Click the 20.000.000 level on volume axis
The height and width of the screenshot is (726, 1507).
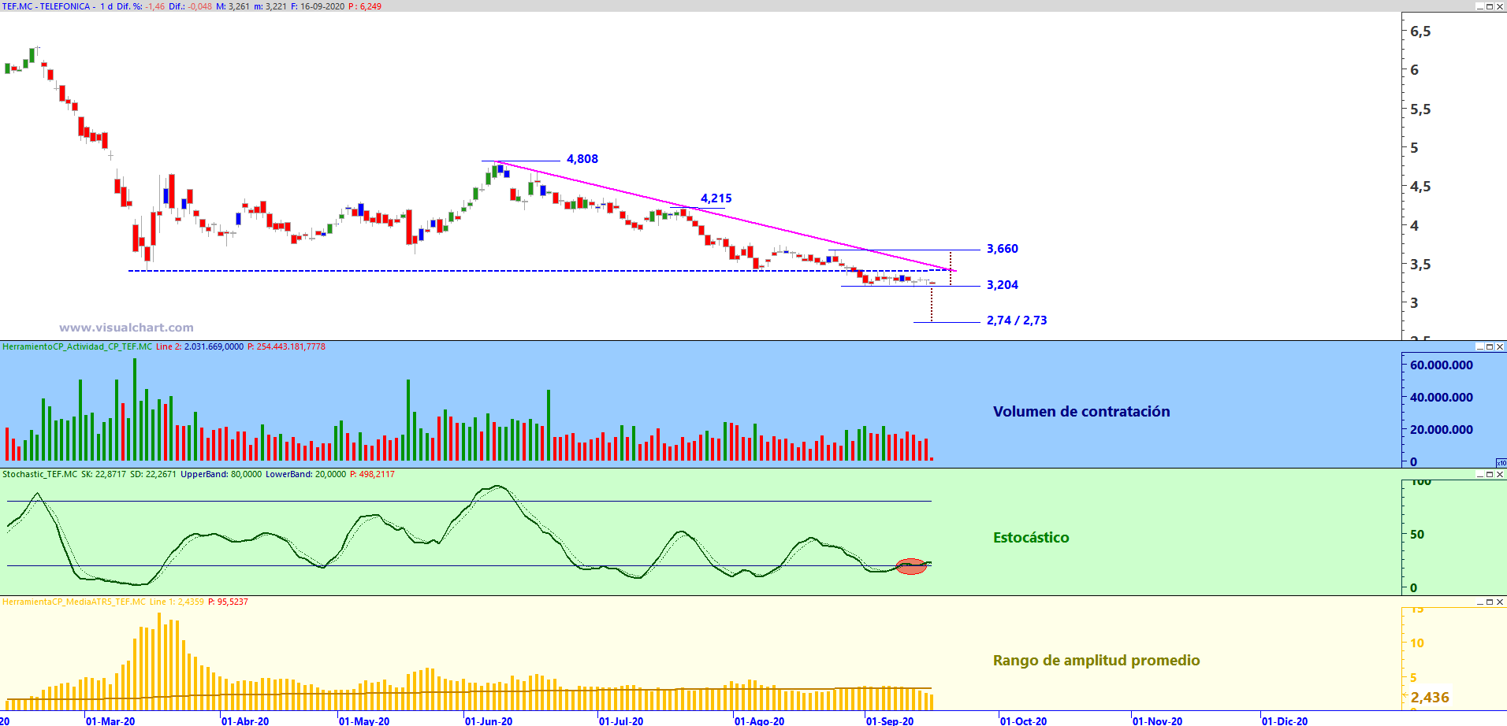[1442, 430]
